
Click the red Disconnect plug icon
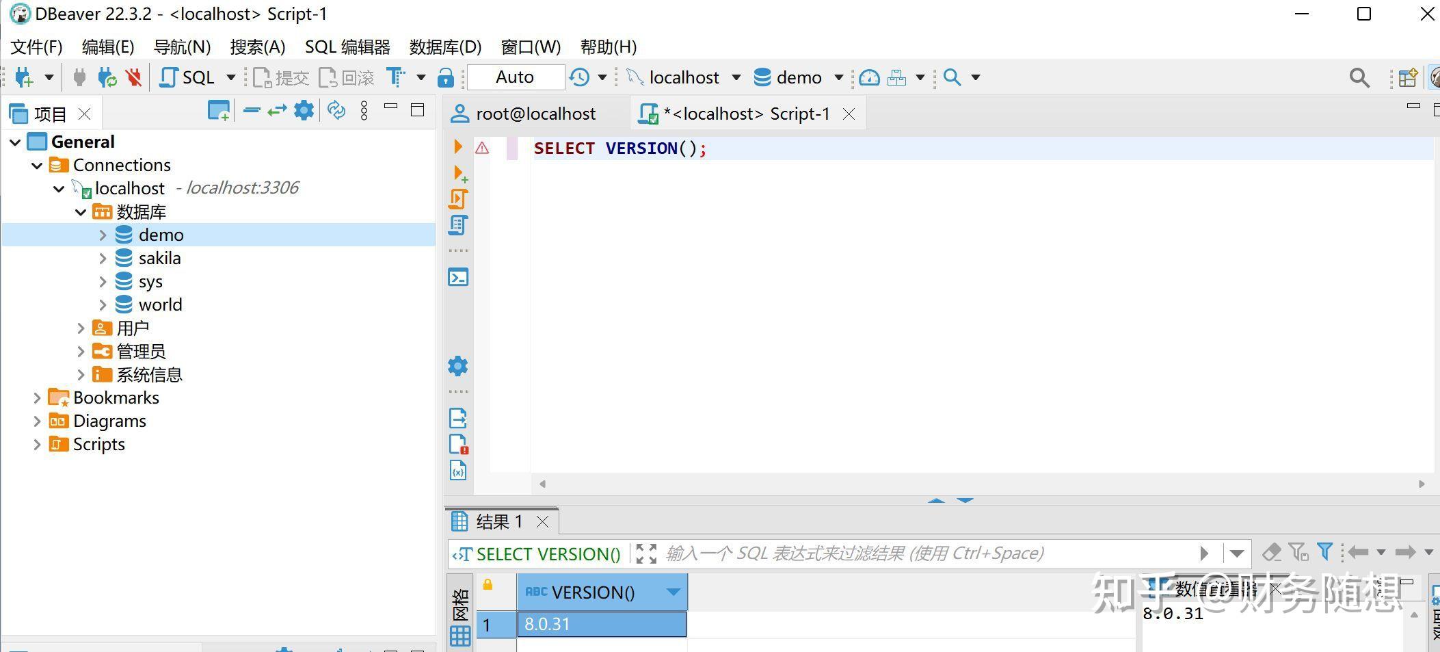click(133, 77)
